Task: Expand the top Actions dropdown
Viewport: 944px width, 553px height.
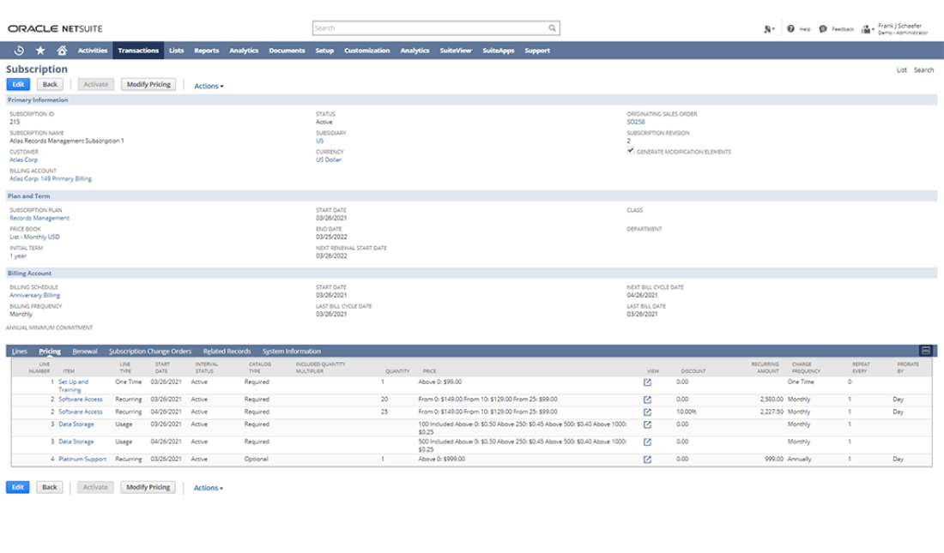Action: pyautogui.click(x=209, y=86)
